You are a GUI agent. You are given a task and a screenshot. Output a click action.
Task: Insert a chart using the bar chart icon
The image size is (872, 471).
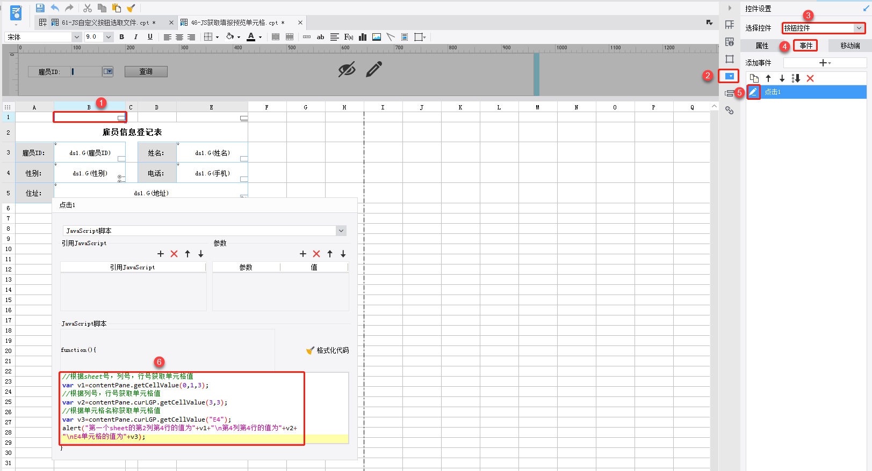coord(363,37)
